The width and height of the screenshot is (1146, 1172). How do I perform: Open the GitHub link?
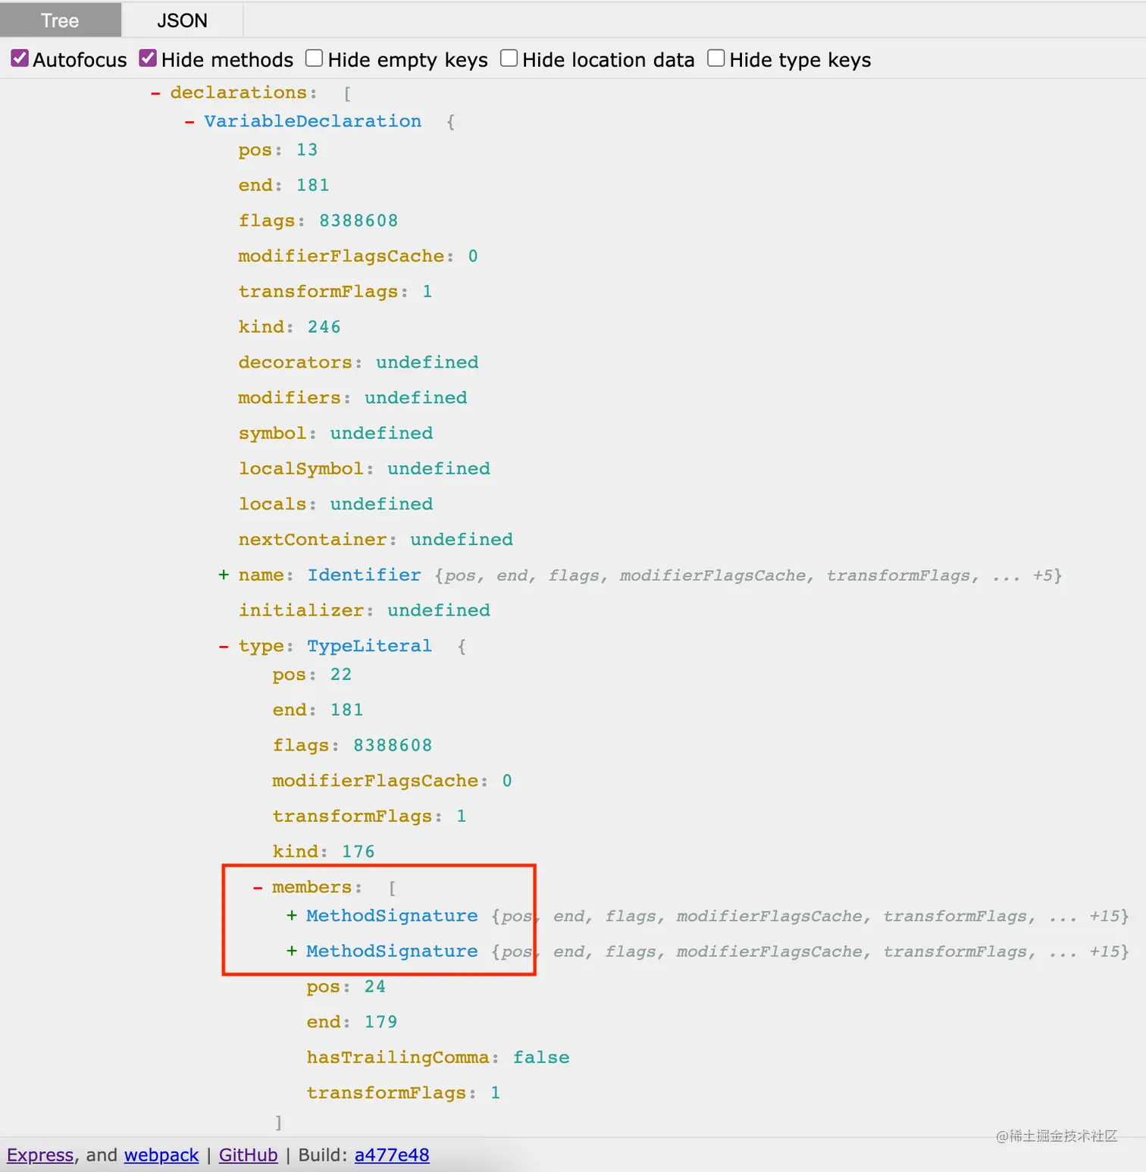point(248,1155)
